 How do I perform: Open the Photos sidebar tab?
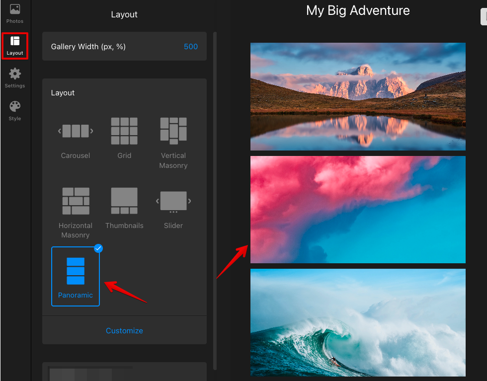[14, 14]
